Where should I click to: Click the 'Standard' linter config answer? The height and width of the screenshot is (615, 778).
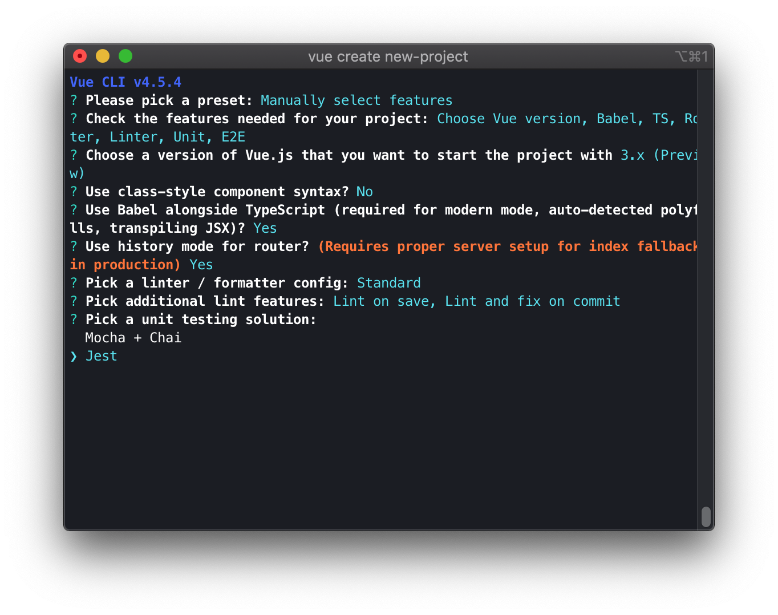tap(389, 283)
